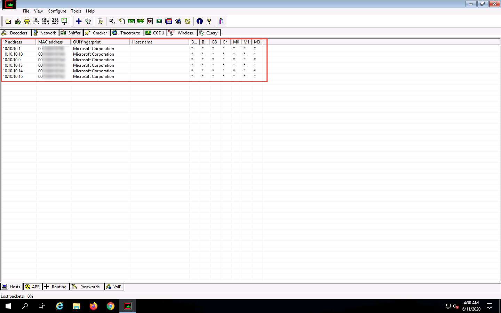501x313 pixels.
Task: Open the RSA SecurID token calculator icon
Action: coord(169,21)
